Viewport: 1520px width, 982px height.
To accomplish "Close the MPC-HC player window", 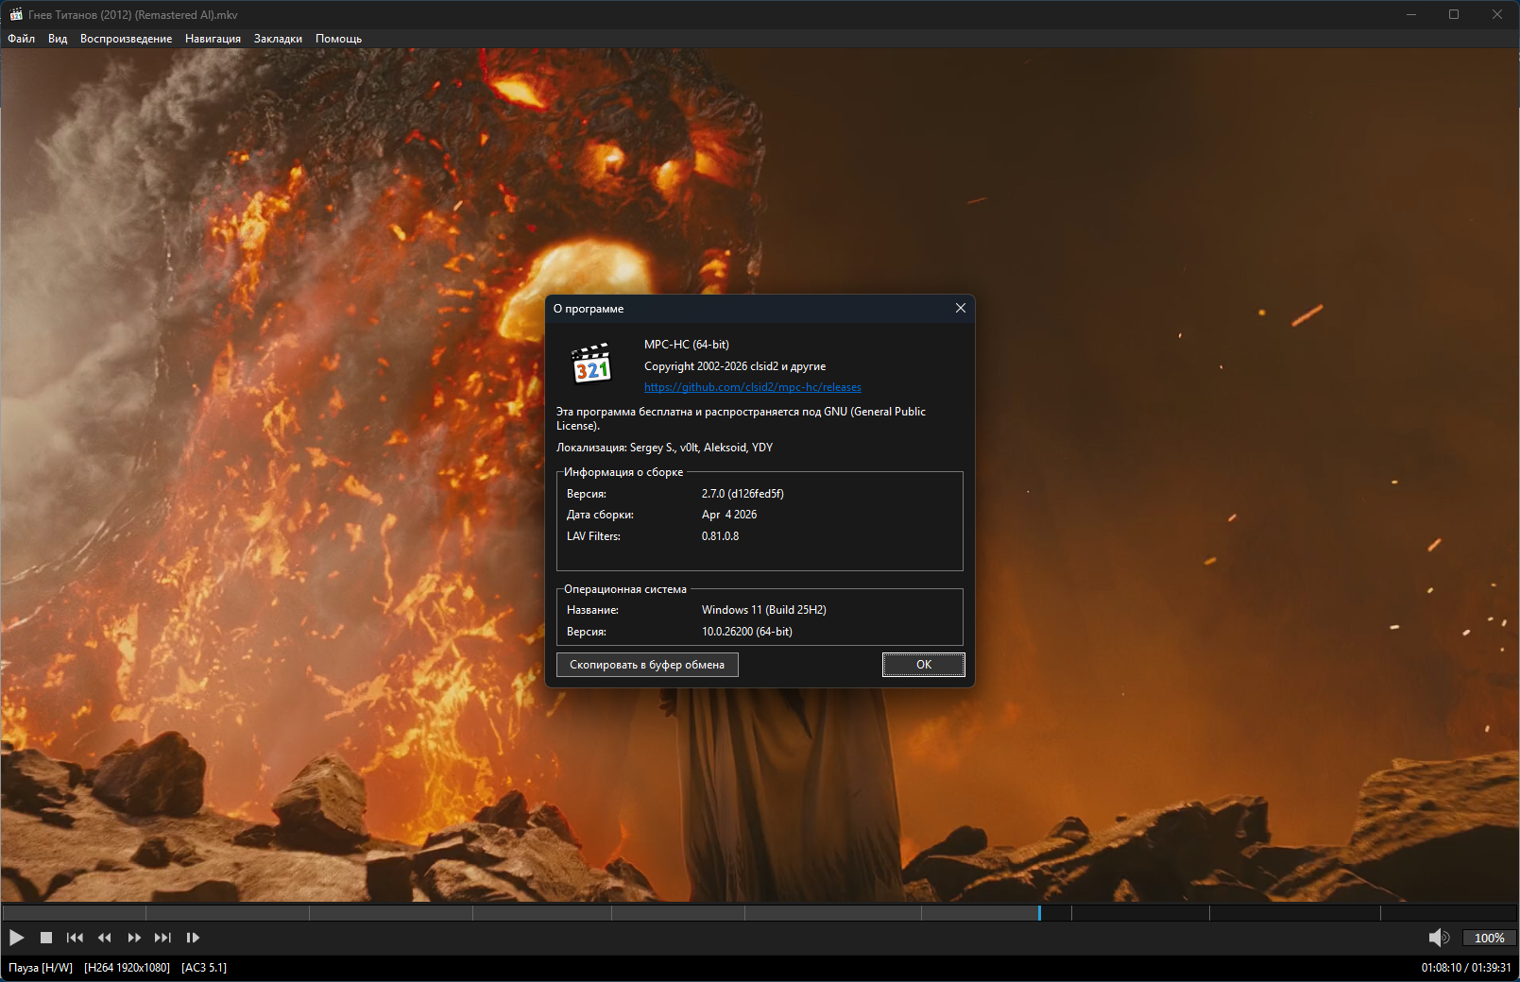I will coord(1497,14).
